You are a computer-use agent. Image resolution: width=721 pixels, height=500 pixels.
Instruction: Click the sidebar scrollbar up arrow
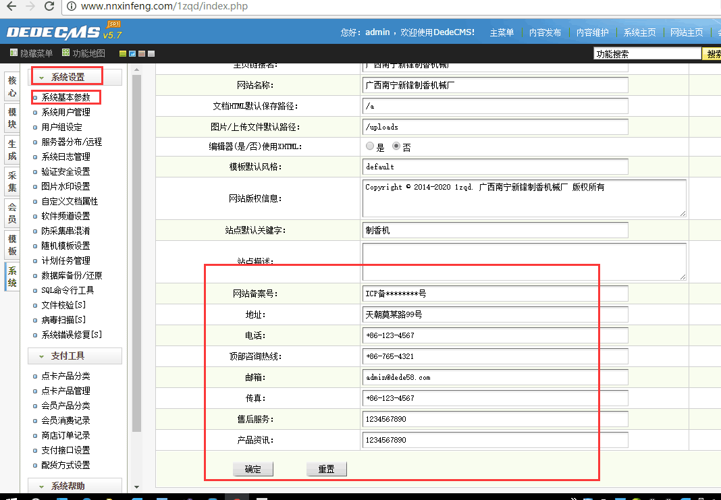(136, 70)
